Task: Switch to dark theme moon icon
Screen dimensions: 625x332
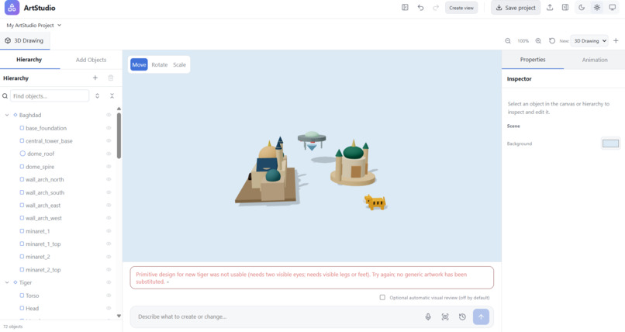Action: coord(582,8)
